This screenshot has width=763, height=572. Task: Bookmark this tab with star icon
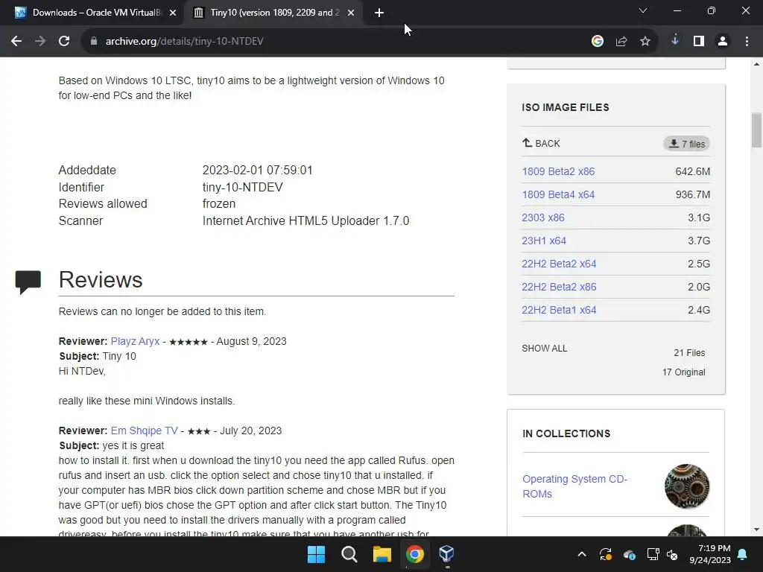645,42
